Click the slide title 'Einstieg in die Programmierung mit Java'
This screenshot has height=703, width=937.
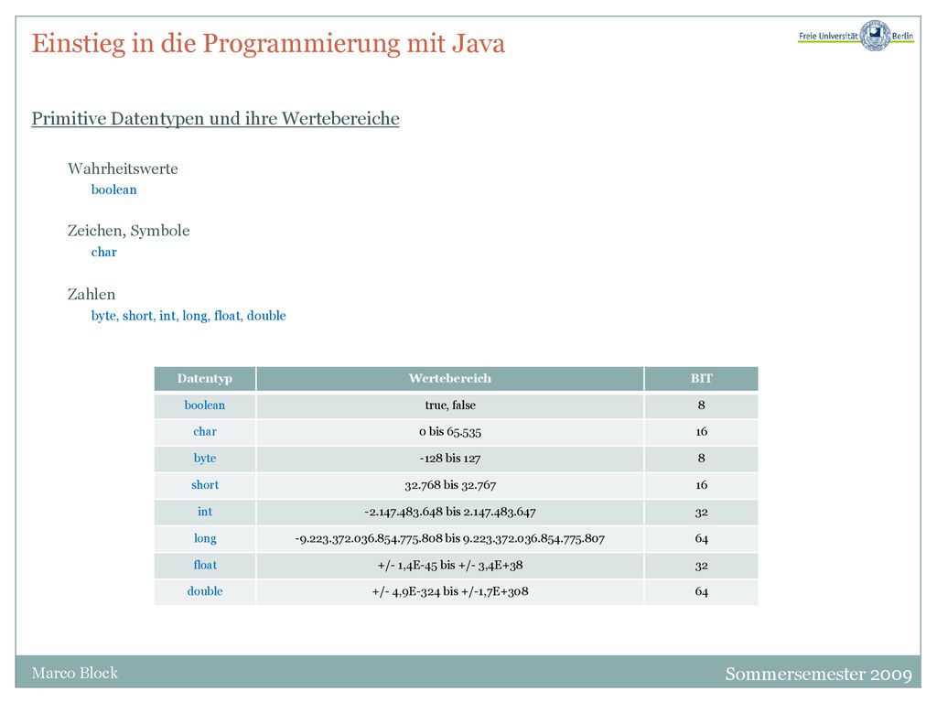[x=268, y=43]
